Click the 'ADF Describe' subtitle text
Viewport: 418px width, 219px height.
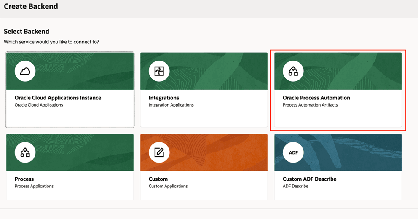click(295, 186)
